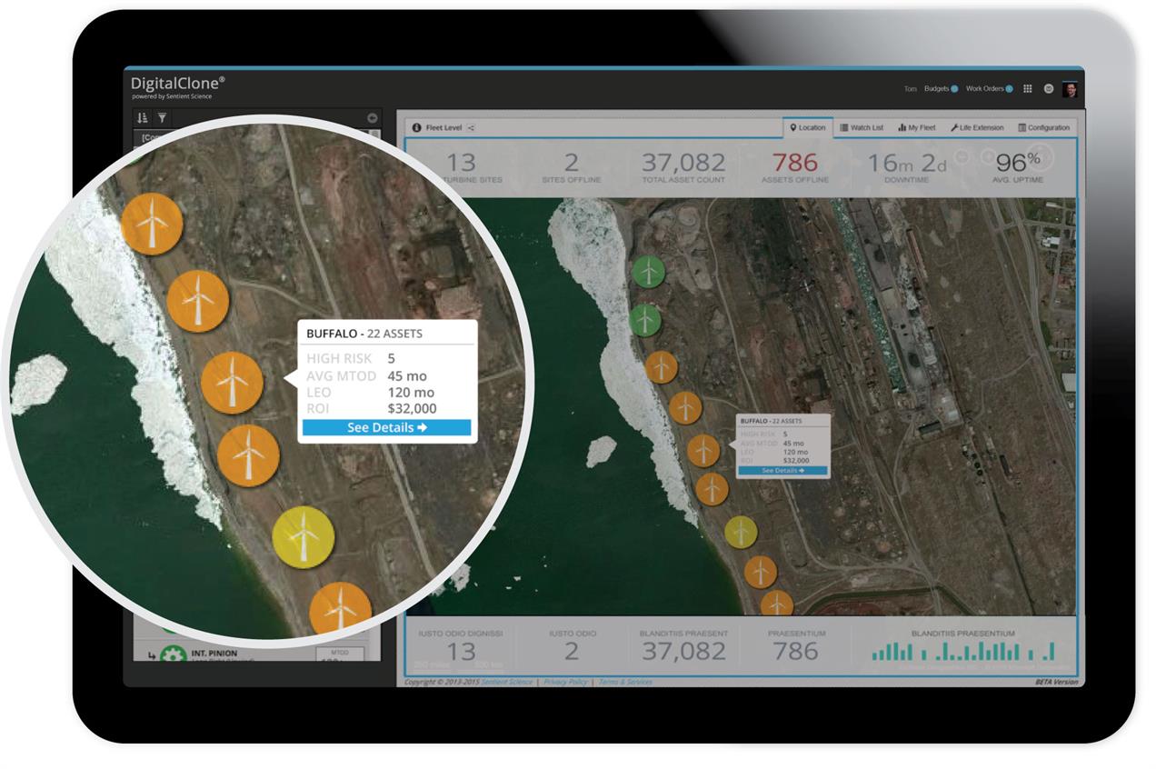
Task: Switch to the Location tab
Action: tap(808, 128)
